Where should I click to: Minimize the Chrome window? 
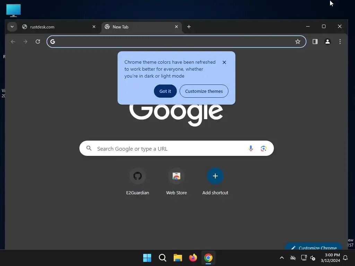coord(308,26)
